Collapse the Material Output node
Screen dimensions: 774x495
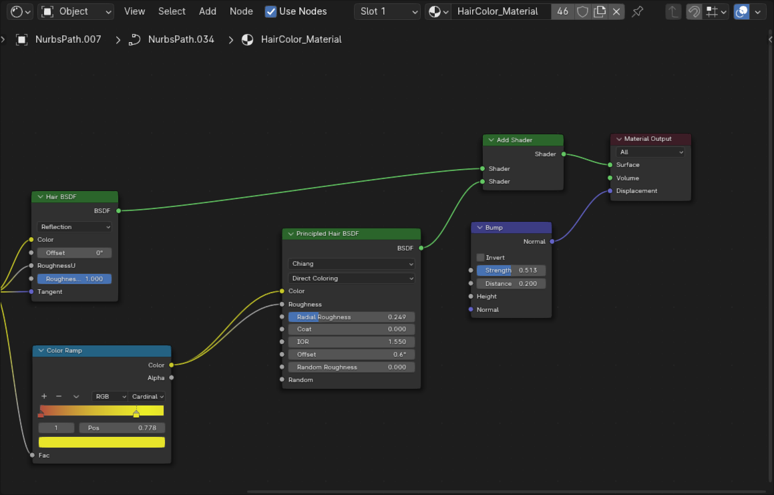pos(619,139)
